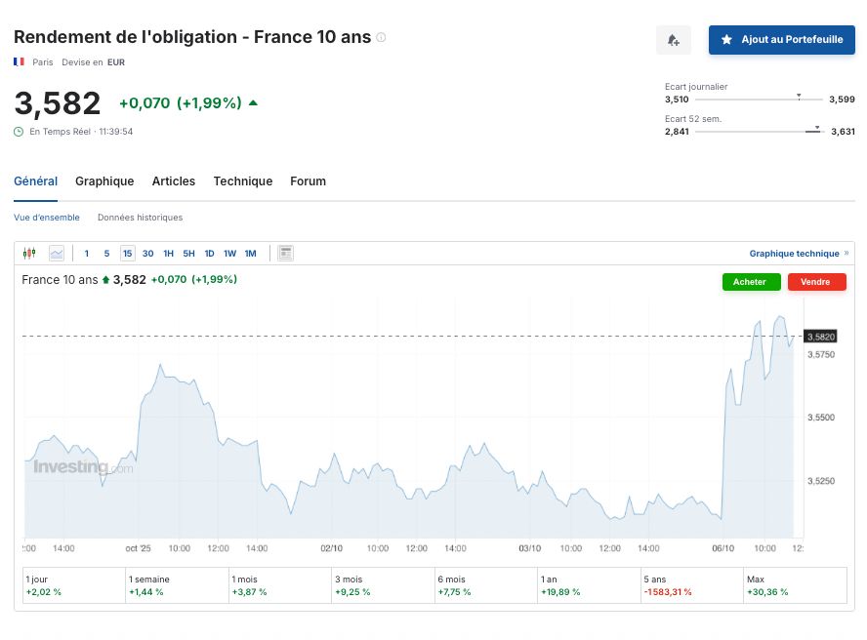The height and width of the screenshot is (640, 867).
Task: Set chart interval to 1 minute
Action: 86,253
